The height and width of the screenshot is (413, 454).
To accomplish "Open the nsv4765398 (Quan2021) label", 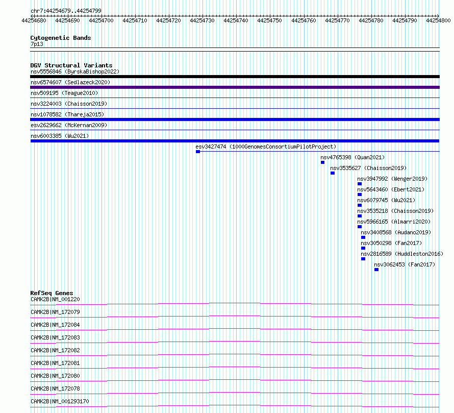I will click(352, 157).
